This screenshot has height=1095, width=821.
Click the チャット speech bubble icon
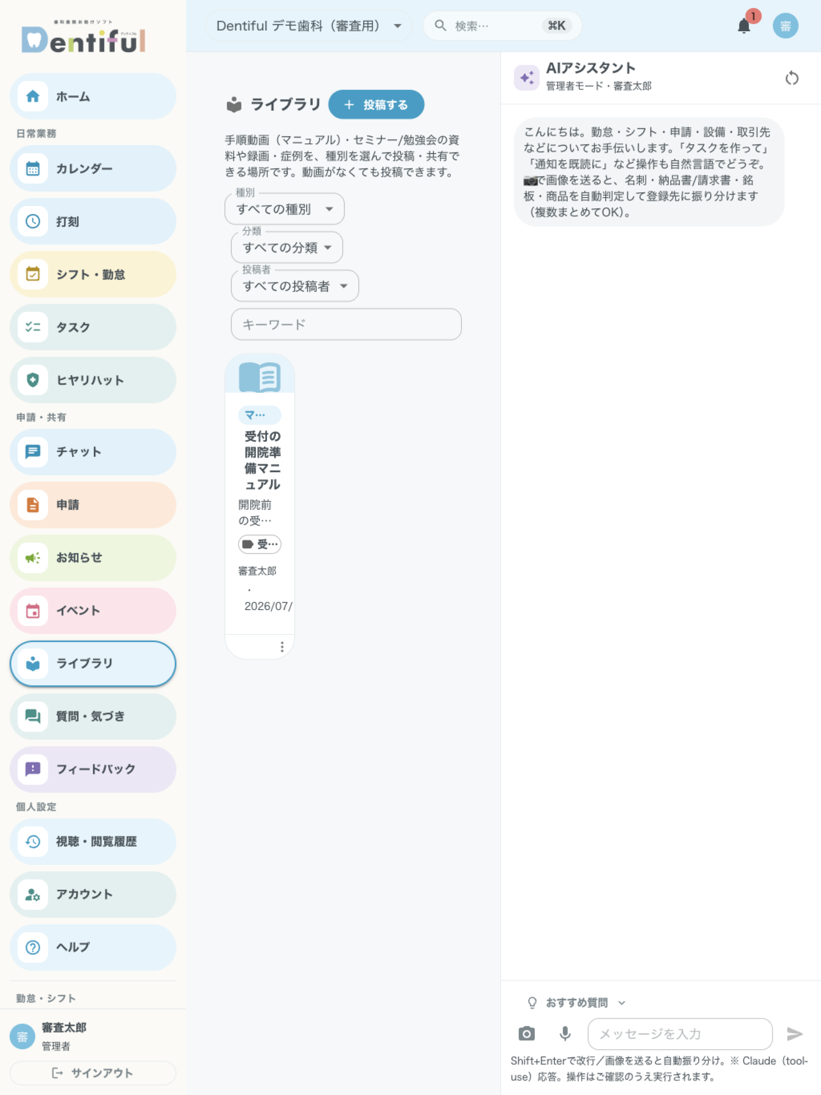pos(33,452)
